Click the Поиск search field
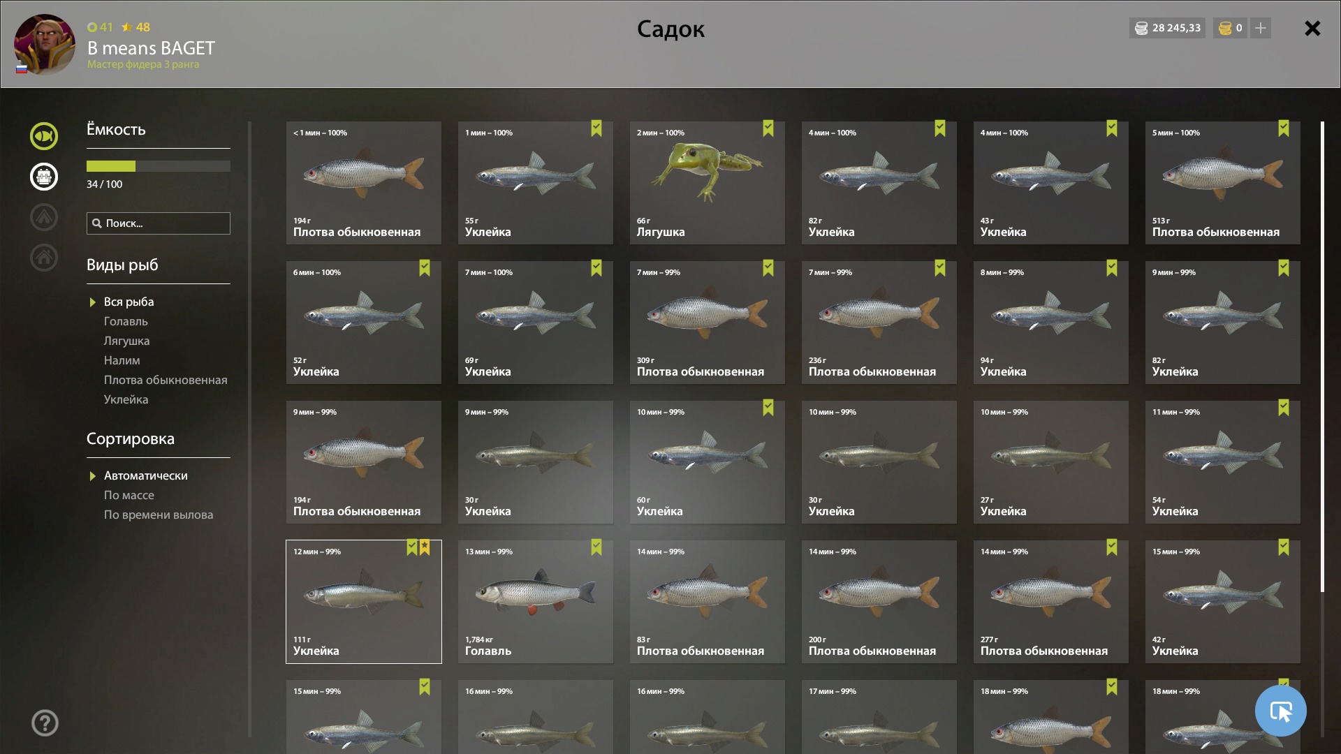The image size is (1341, 754). [x=159, y=223]
